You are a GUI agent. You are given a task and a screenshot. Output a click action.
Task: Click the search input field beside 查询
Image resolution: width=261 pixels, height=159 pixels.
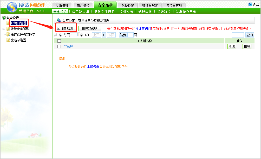pyautogui.click(x=238, y=35)
